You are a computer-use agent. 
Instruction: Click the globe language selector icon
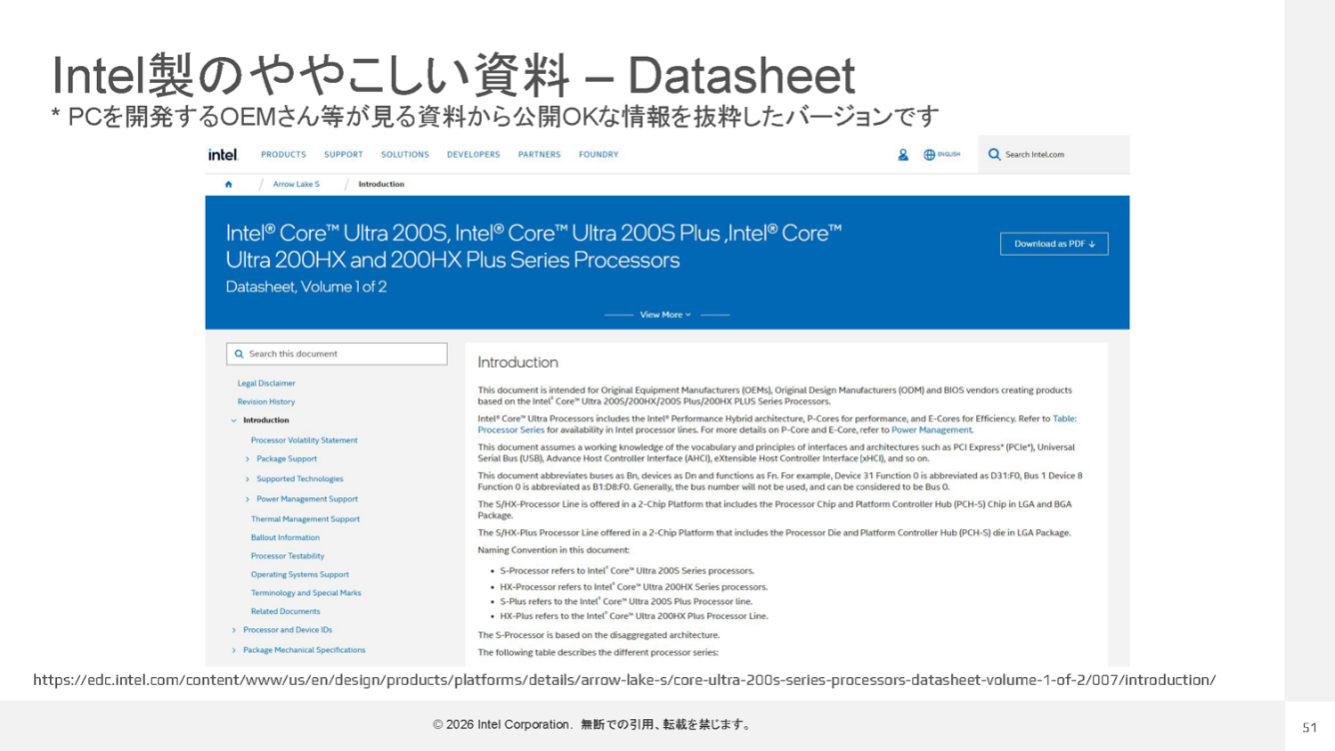point(929,155)
